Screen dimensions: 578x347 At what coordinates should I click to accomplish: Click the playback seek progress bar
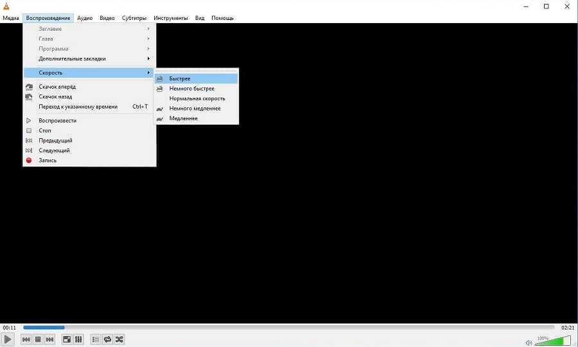pyautogui.click(x=289, y=328)
